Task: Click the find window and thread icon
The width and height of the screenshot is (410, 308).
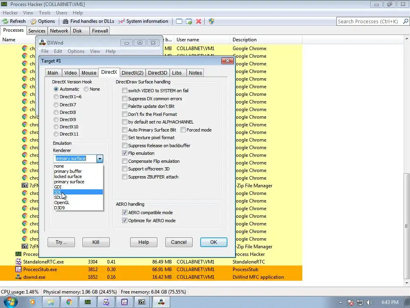Action: coord(189,21)
